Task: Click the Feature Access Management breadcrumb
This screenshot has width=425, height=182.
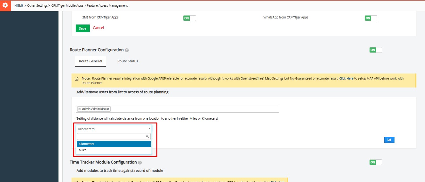Action: click(x=107, y=6)
